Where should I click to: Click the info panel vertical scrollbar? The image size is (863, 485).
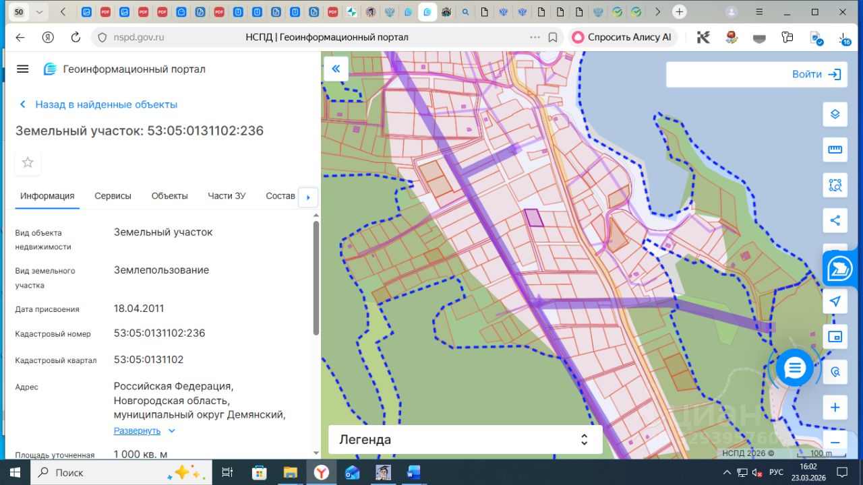[x=316, y=278]
